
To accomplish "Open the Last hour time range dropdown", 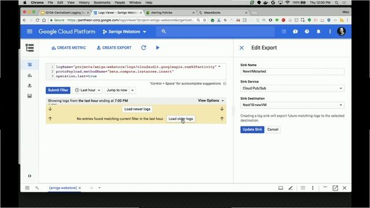I will coord(88,90).
